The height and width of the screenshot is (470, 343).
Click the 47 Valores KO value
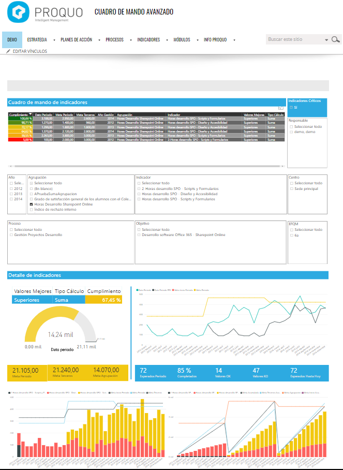point(256,371)
